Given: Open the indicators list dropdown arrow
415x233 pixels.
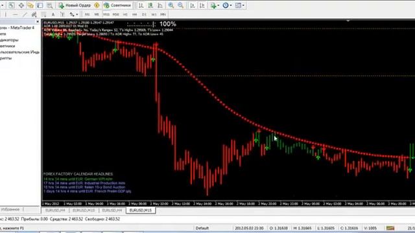Looking at the screenshot, I should (218, 5).
